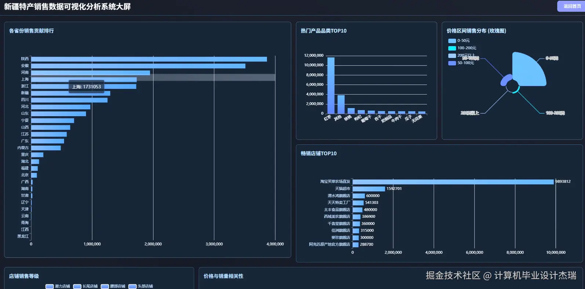
Task: Click the 阿克苏原产地官方旗舰店 label
Action: tap(330, 244)
